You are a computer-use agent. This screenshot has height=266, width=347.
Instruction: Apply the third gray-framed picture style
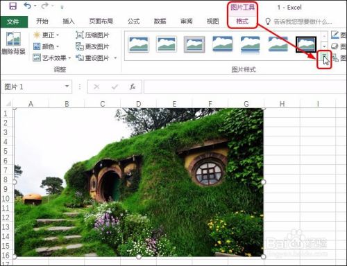[x=194, y=44]
